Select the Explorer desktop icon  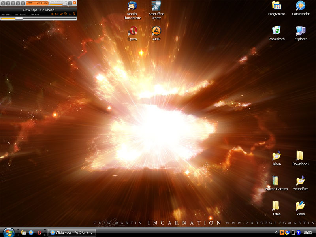[301, 34]
